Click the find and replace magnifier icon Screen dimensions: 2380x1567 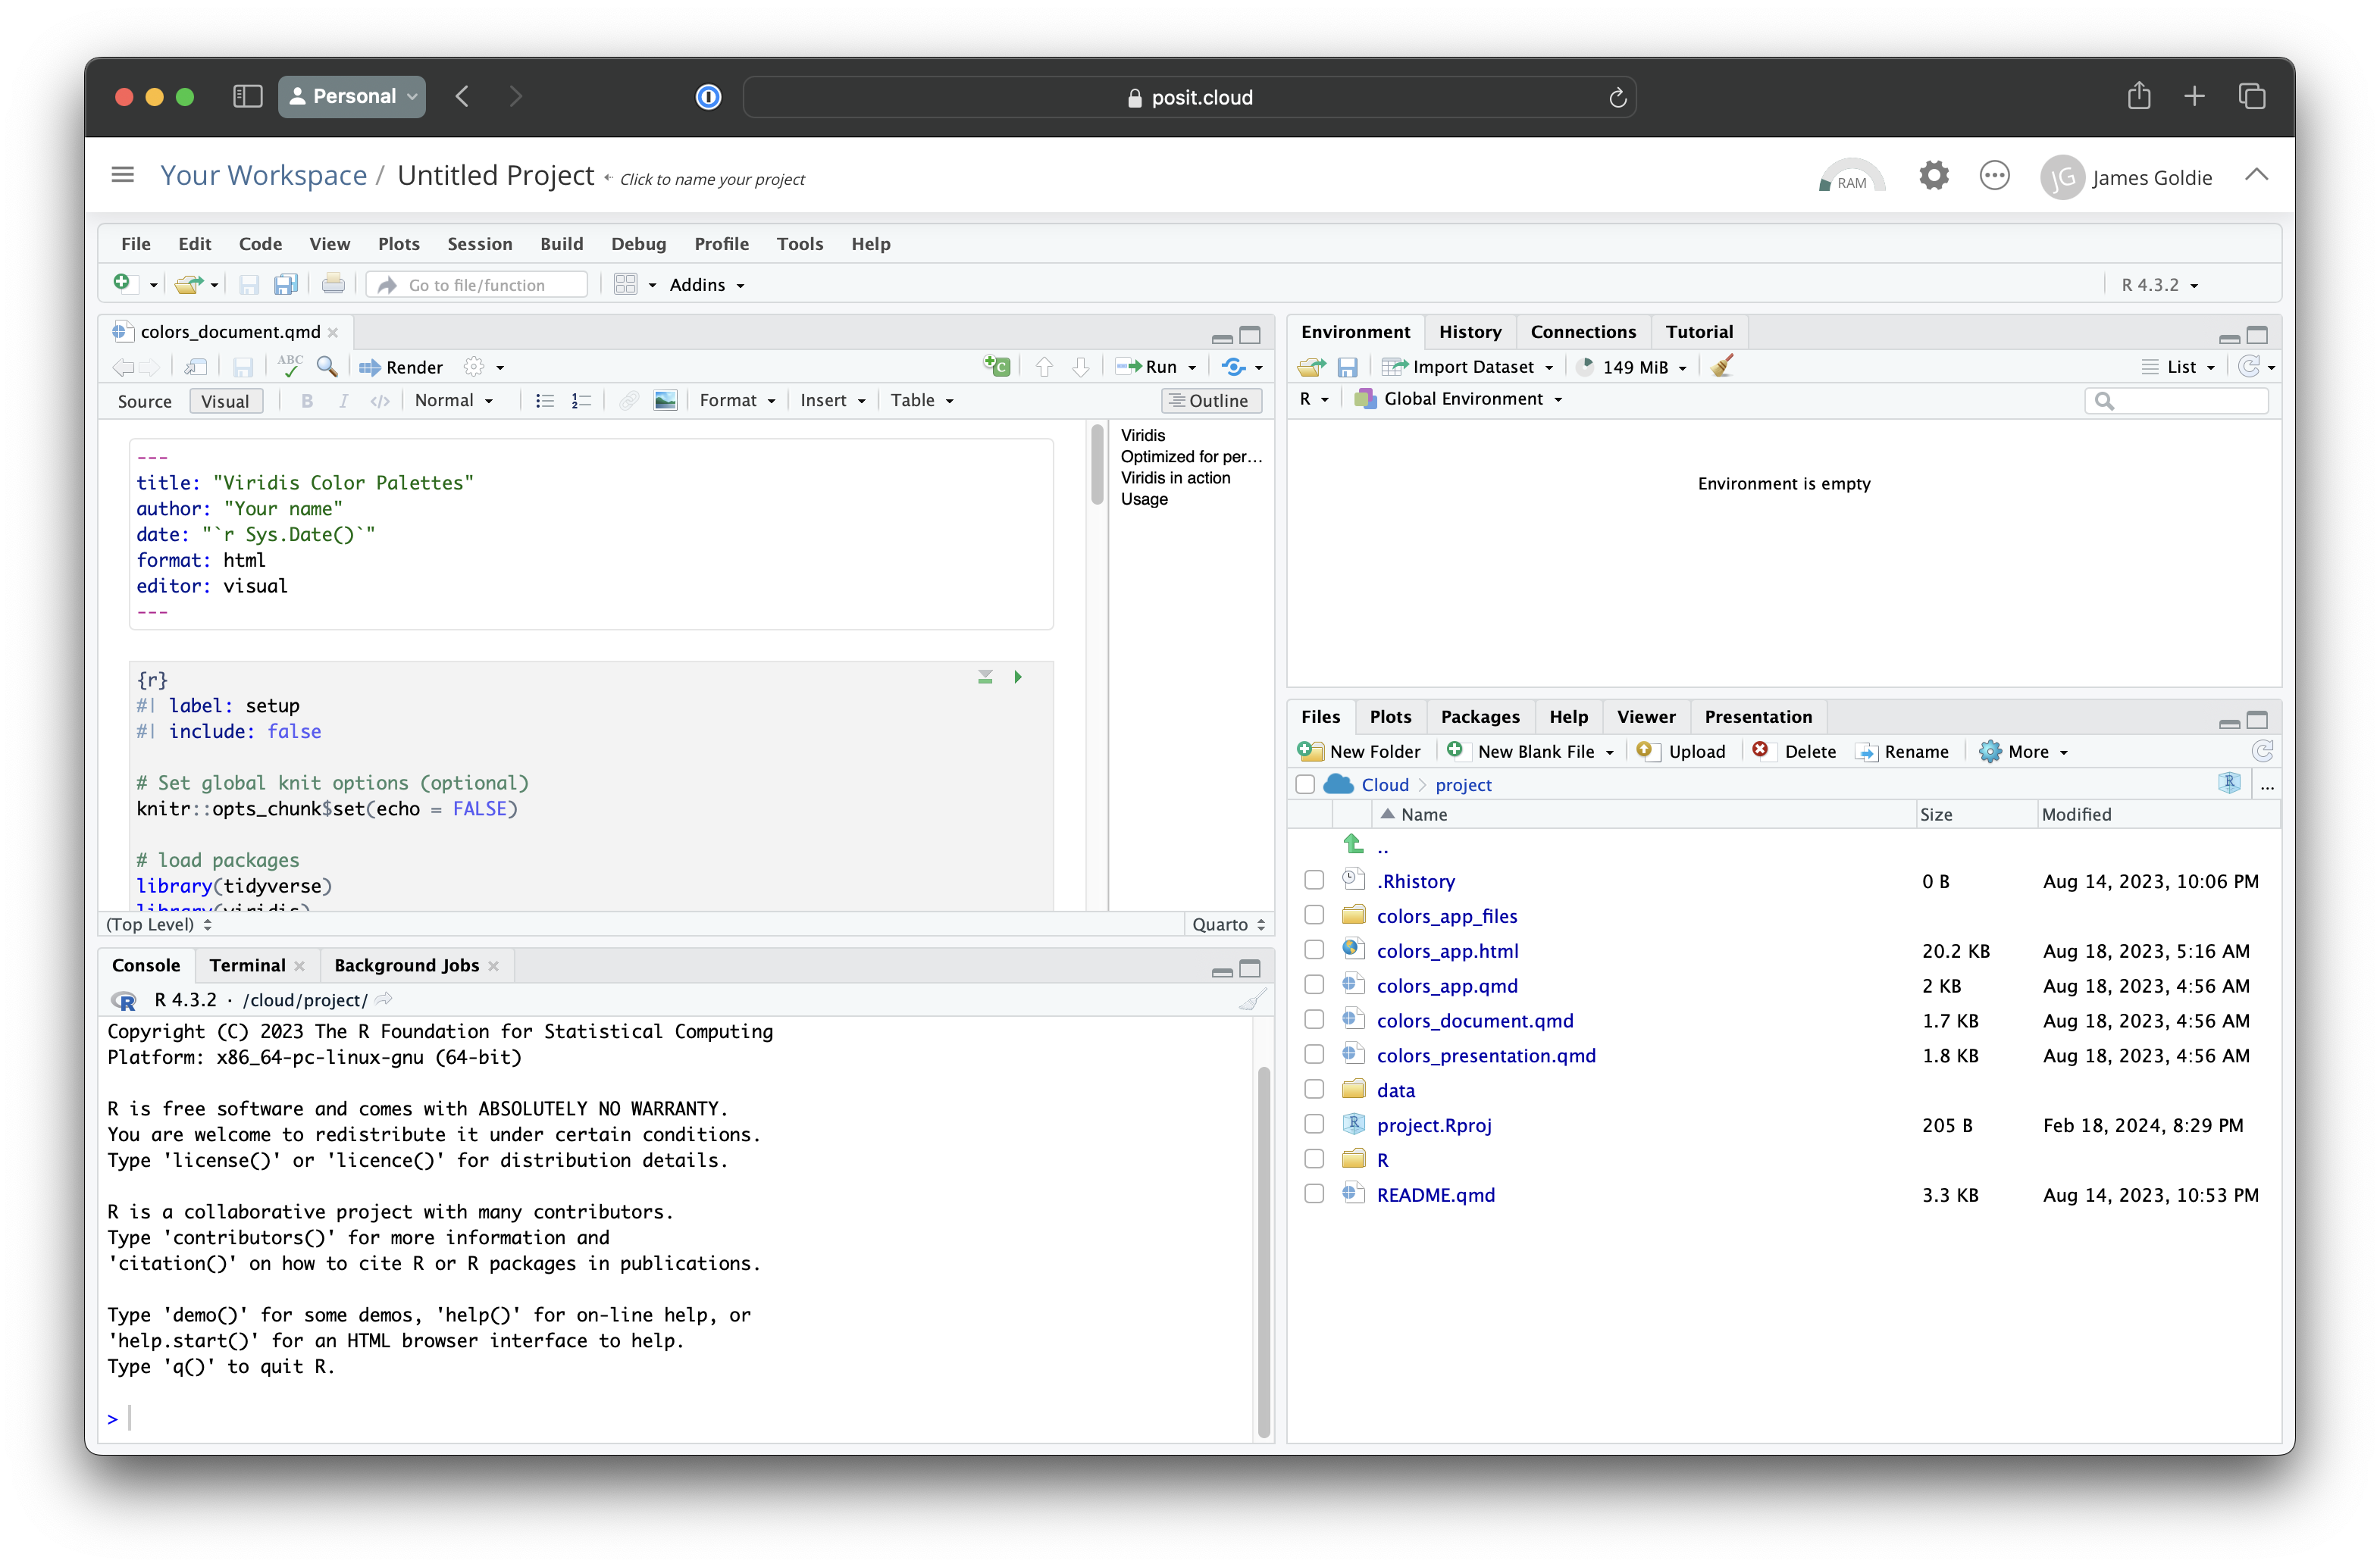tap(326, 367)
